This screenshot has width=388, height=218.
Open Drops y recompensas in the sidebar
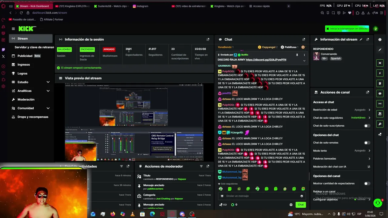pyautogui.click(x=30, y=117)
